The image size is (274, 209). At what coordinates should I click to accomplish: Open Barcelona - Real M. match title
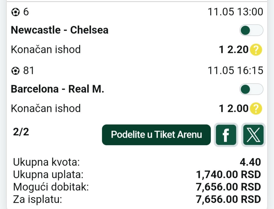57,89
